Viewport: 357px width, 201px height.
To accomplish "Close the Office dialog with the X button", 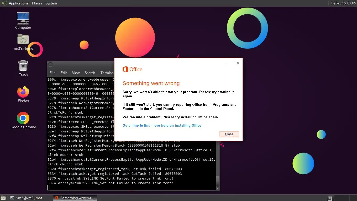I will 238,63.
